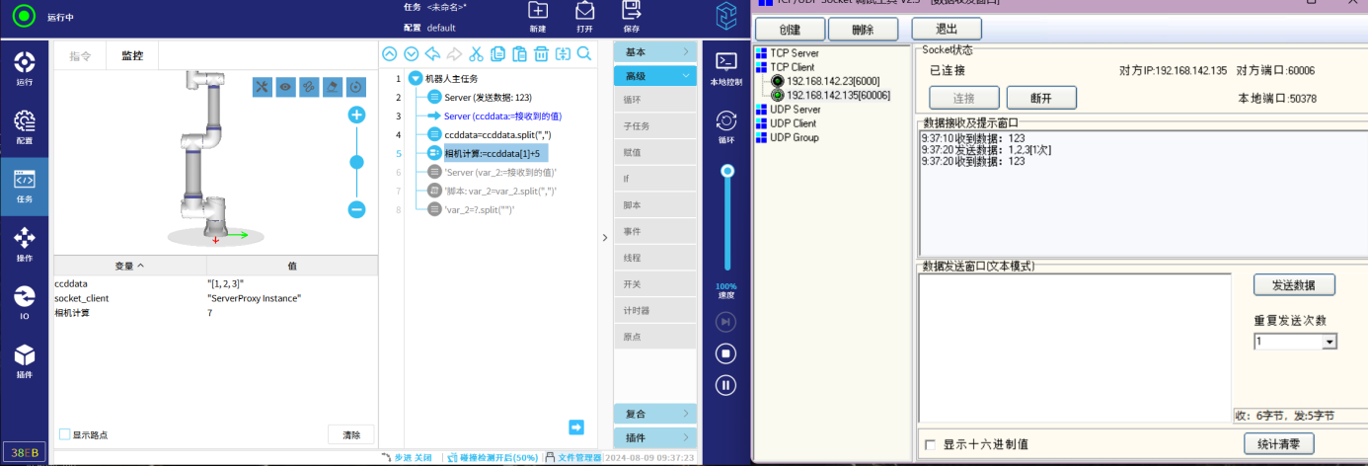Image resolution: width=1368 pixels, height=466 pixels.
Task: Toggle the eye visibility icon in the 3D view
Action: click(x=285, y=87)
